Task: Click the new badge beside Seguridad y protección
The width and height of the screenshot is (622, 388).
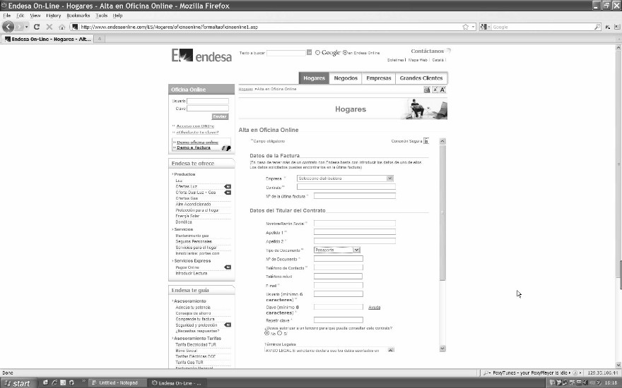Action: pos(228,325)
